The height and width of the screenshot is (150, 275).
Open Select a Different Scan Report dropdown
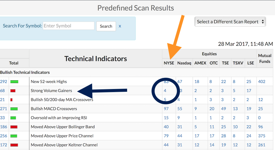point(230,22)
